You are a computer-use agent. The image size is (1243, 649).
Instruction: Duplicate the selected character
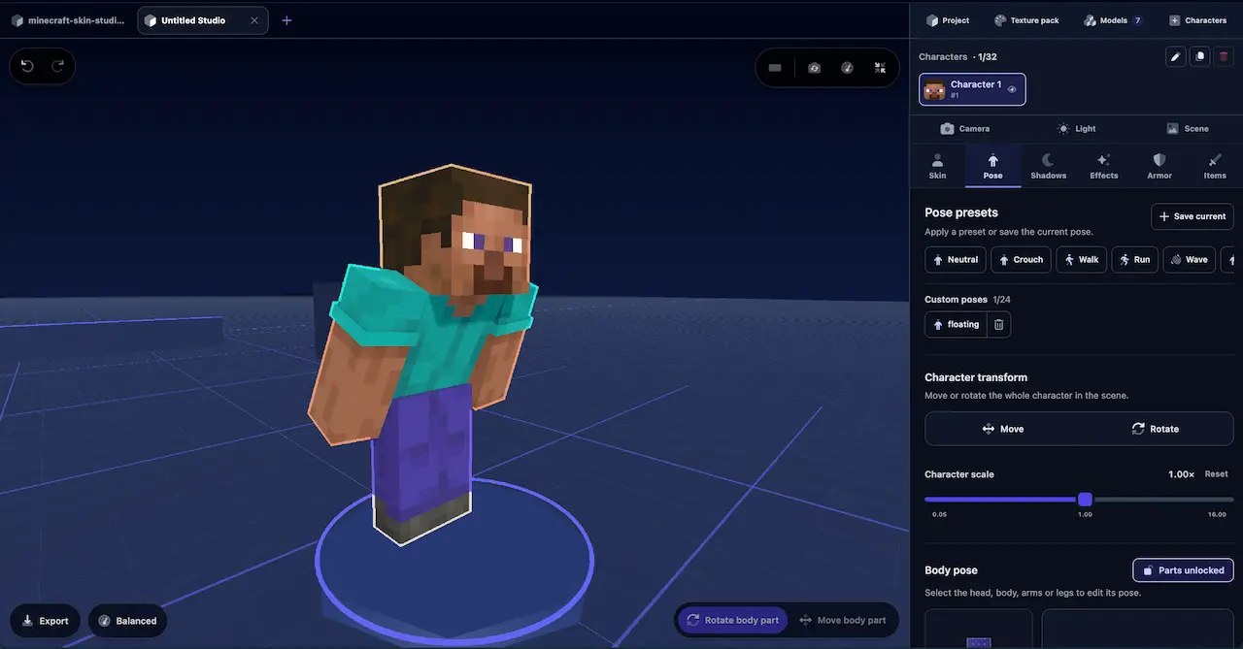(1200, 56)
